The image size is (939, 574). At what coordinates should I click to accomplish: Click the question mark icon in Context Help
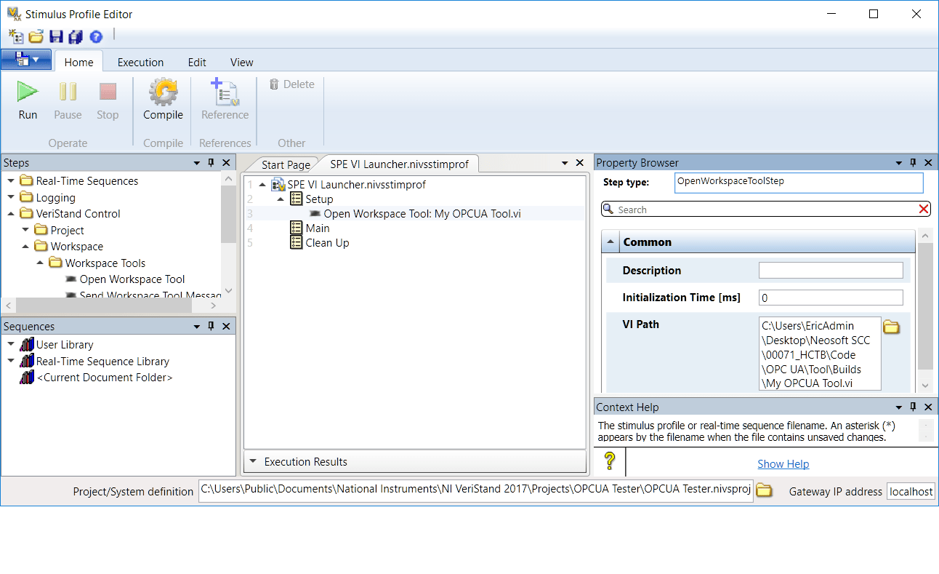610,461
